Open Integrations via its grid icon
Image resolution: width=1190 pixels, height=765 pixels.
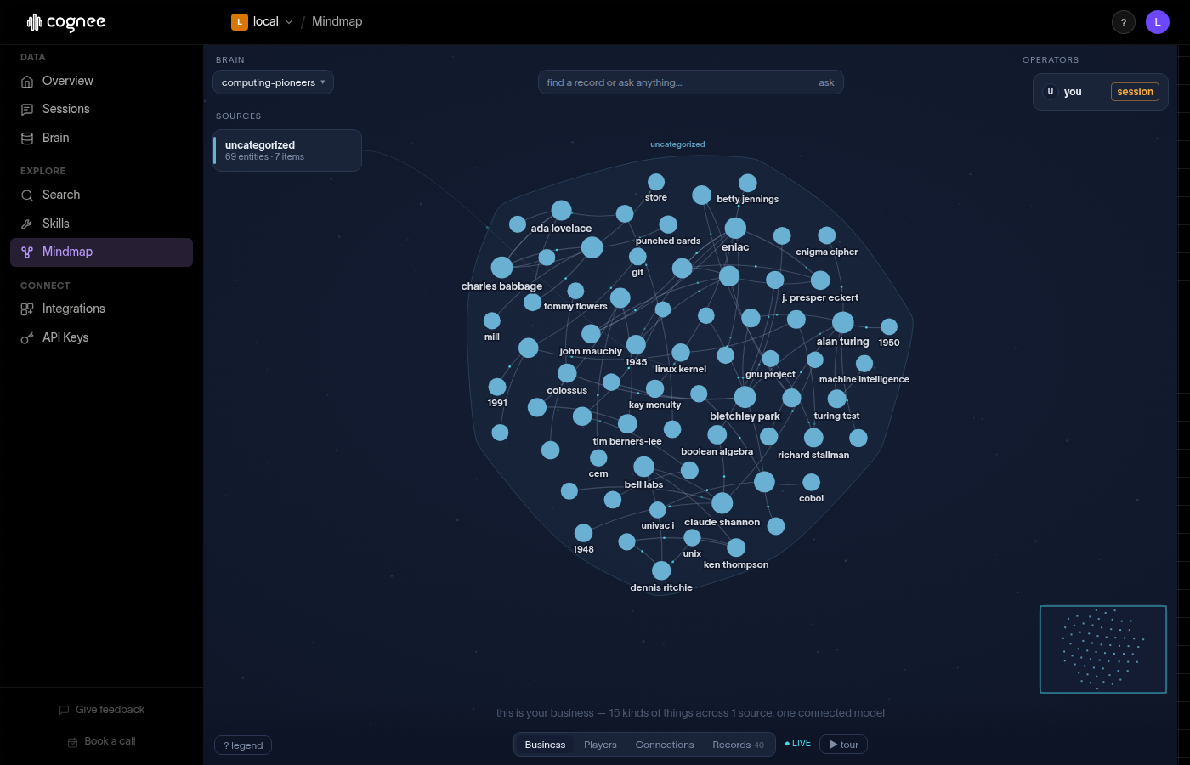pos(27,309)
